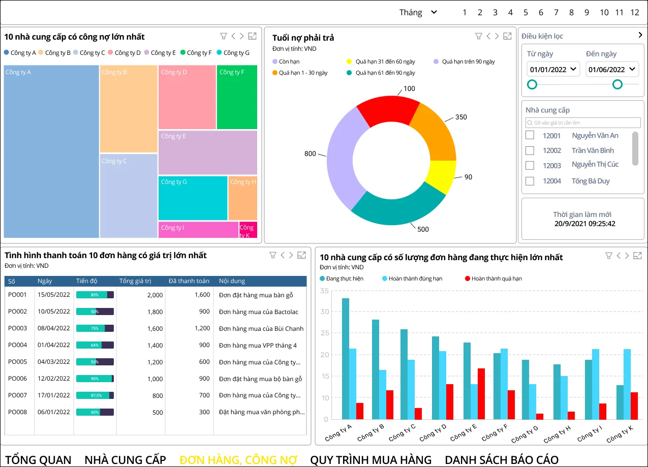Select supplier Trần Văn Bình
This screenshot has width=648, height=467.
(530, 150)
